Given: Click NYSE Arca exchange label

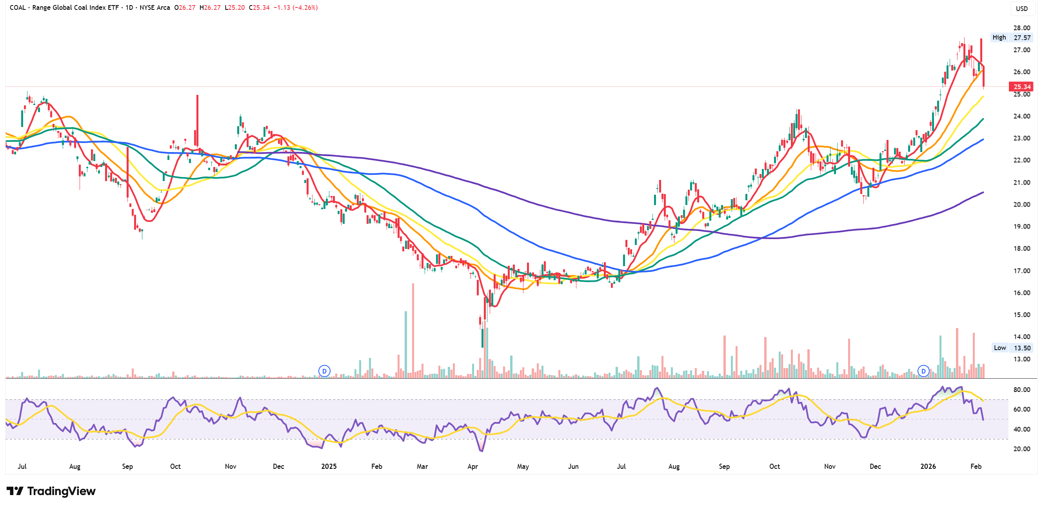Looking at the screenshot, I should pyautogui.click(x=154, y=7).
